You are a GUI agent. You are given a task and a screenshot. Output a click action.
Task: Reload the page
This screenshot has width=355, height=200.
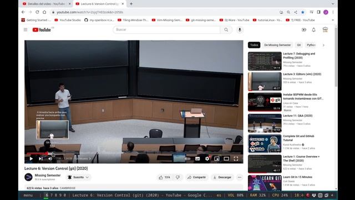37,12
